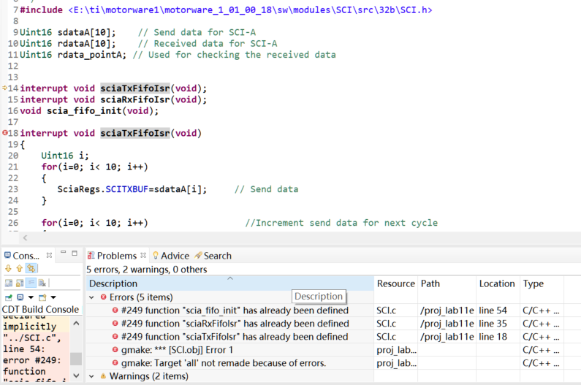
Task: Click the console scrollbar up arrow
Action: (x=76, y=324)
